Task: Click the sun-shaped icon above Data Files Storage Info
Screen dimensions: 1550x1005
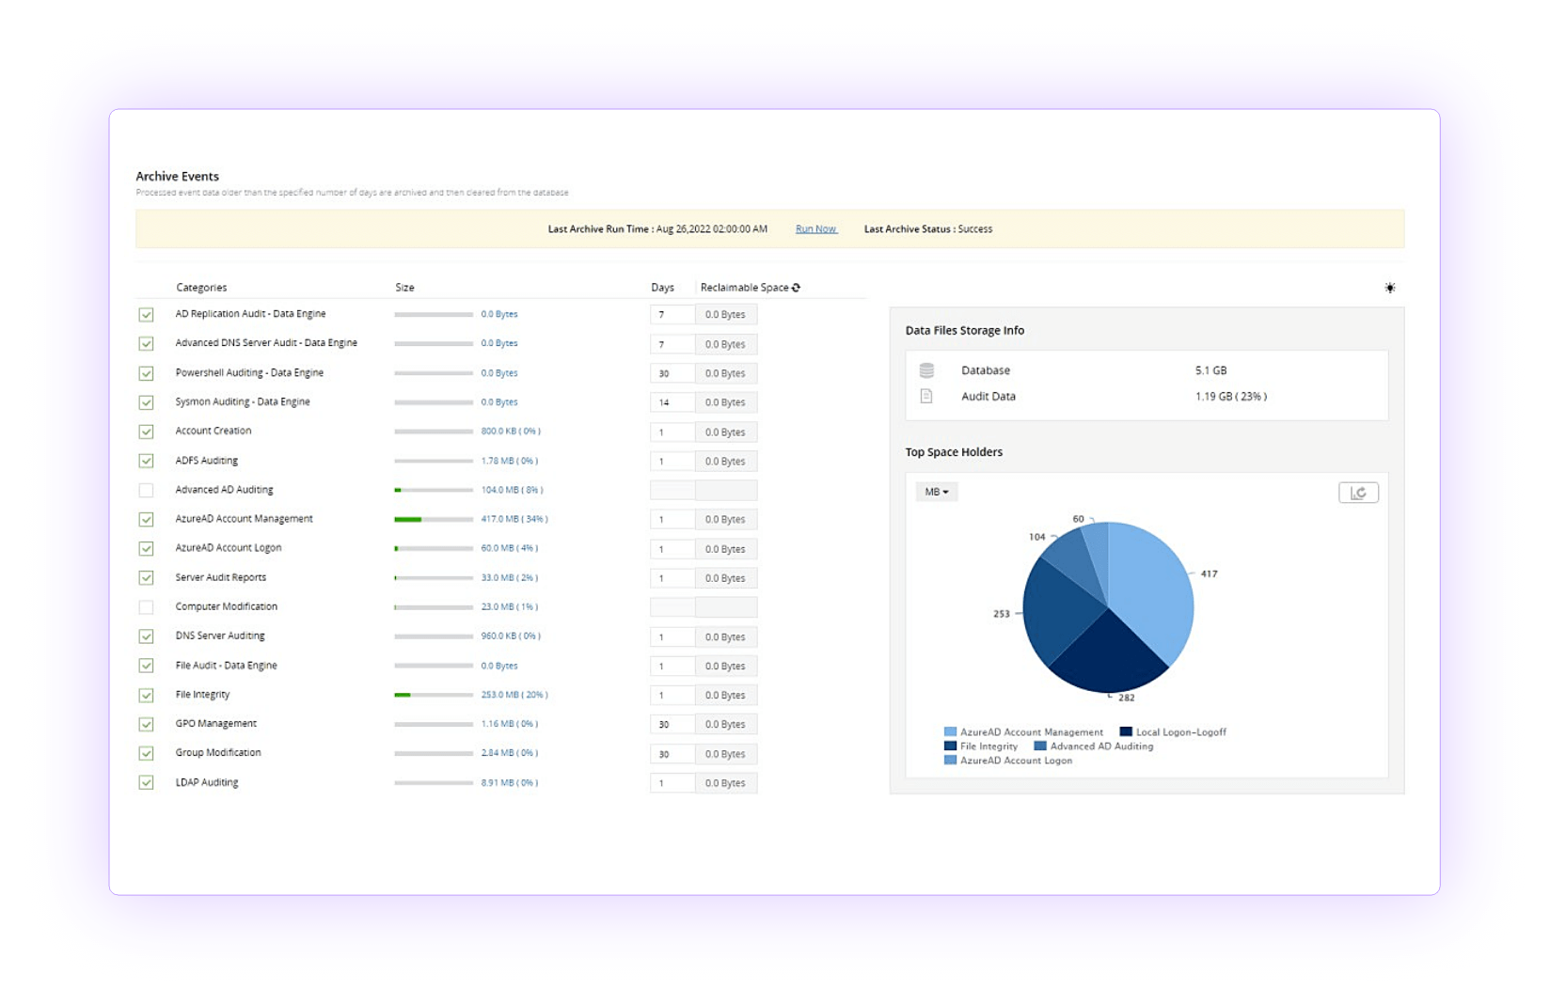Action: [x=1389, y=288]
